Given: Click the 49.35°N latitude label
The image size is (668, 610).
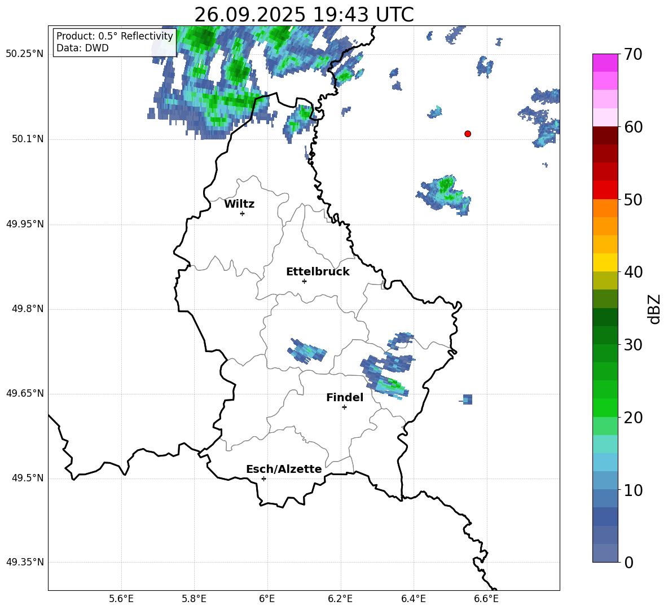Looking at the screenshot, I should (x=24, y=562).
